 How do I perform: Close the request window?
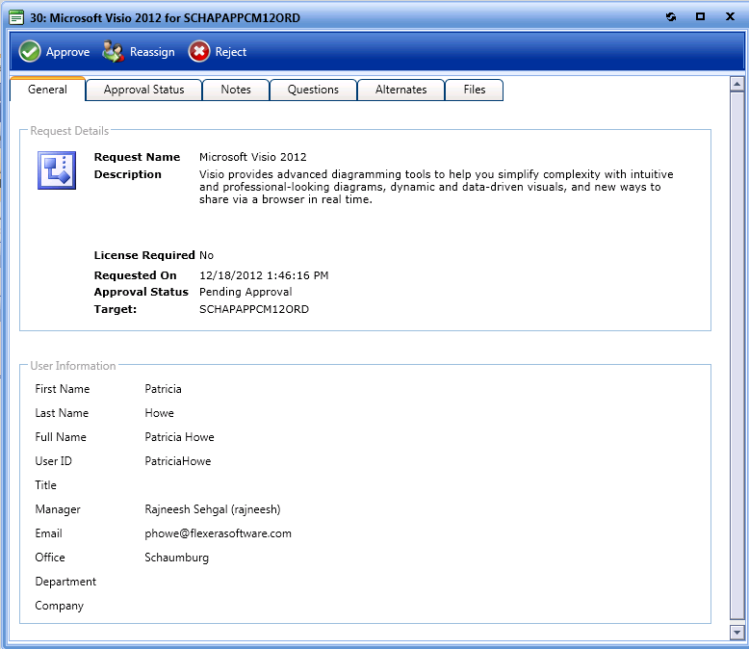pos(729,16)
